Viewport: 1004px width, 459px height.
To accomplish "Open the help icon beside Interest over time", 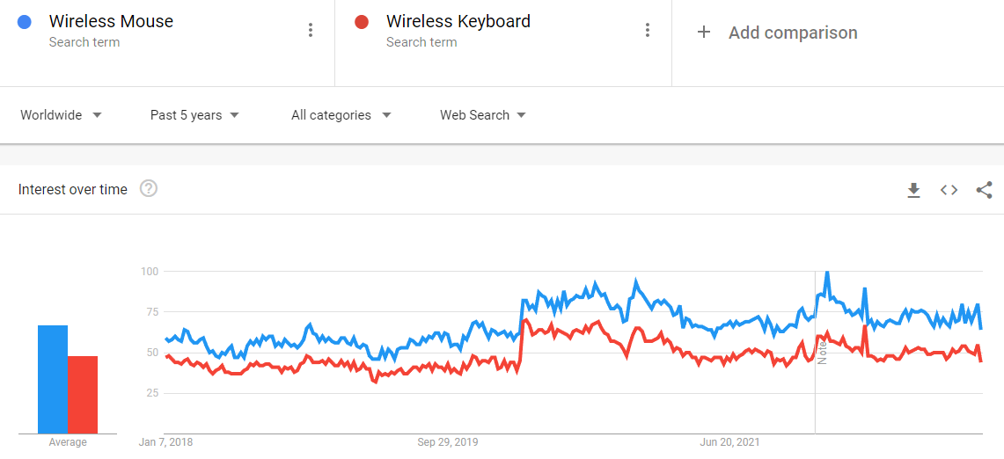I will click(149, 188).
